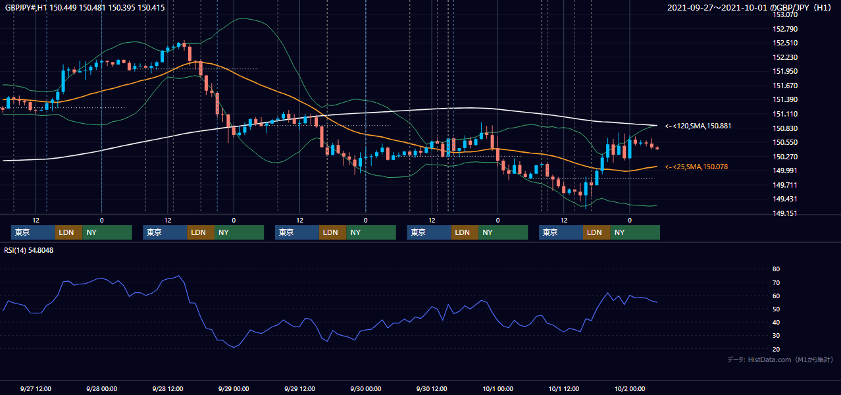Select the RSI 50 level label
Image resolution: width=841 pixels, height=395 pixels.
(776, 309)
